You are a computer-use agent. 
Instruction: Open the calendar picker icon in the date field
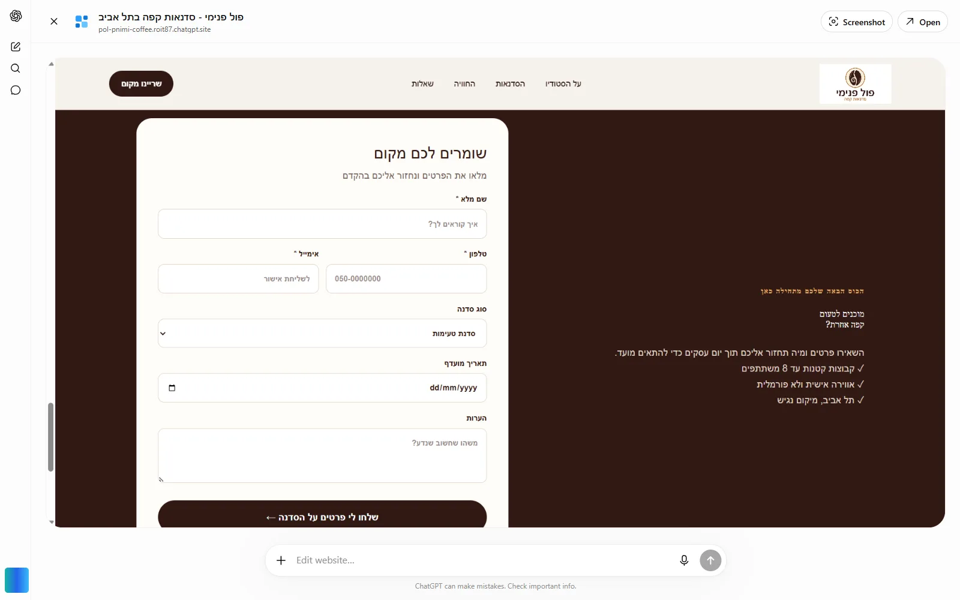pyautogui.click(x=172, y=388)
